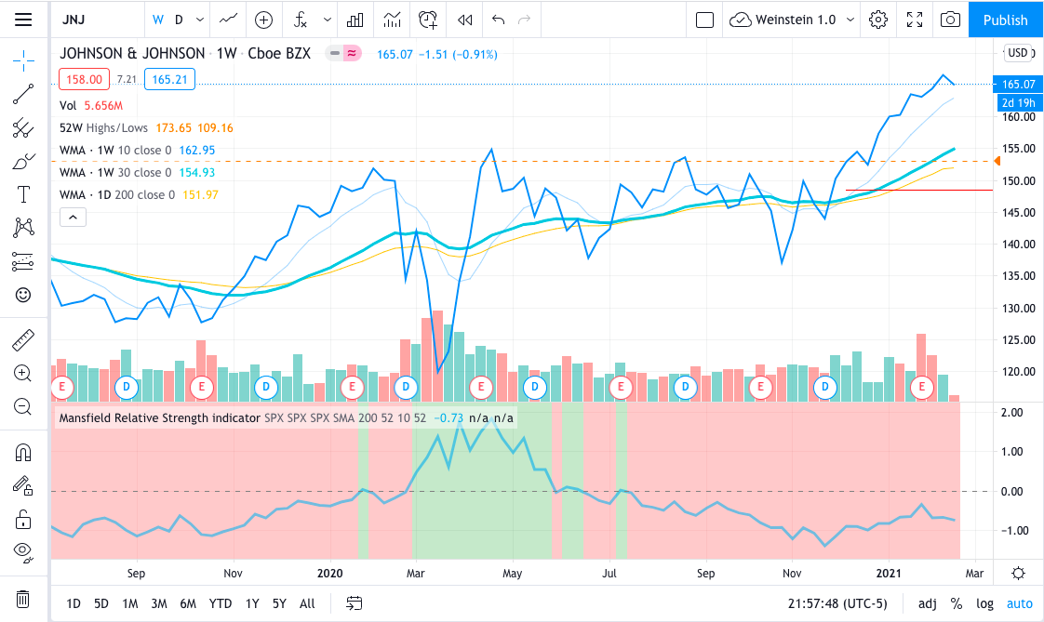Select the YTD time range
The height and width of the screenshot is (622, 1044).
pyautogui.click(x=221, y=603)
